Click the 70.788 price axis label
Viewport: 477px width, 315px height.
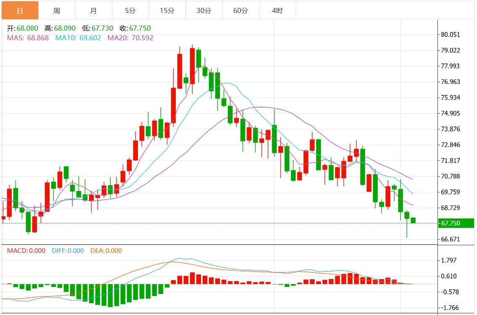[x=450, y=176]
